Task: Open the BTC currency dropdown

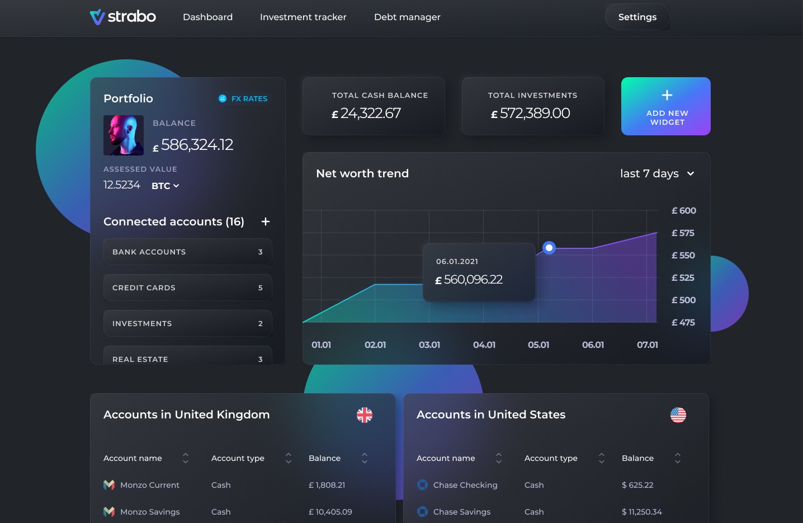Action: coord(165,186)
